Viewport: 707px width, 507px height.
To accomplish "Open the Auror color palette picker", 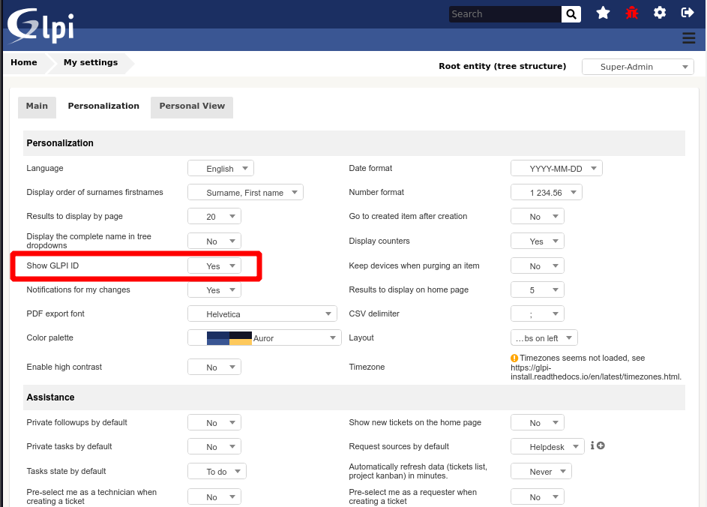I will coord(264,337).
